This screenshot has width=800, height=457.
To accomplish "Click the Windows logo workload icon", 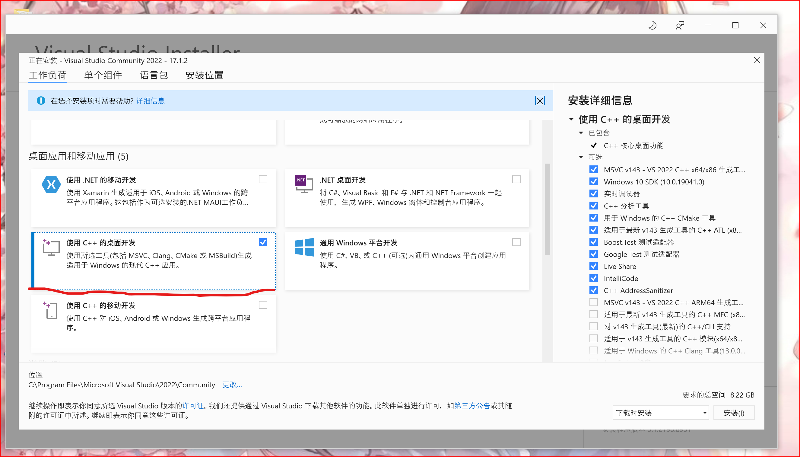I will click(304, 247).
